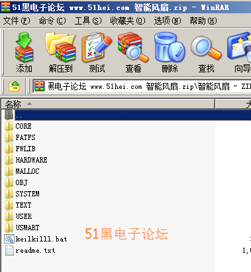Launch the Wizard (向导) toolbar icon
Image resolution: width=251 pixels, height=272 pixels.
coord(240,52)
